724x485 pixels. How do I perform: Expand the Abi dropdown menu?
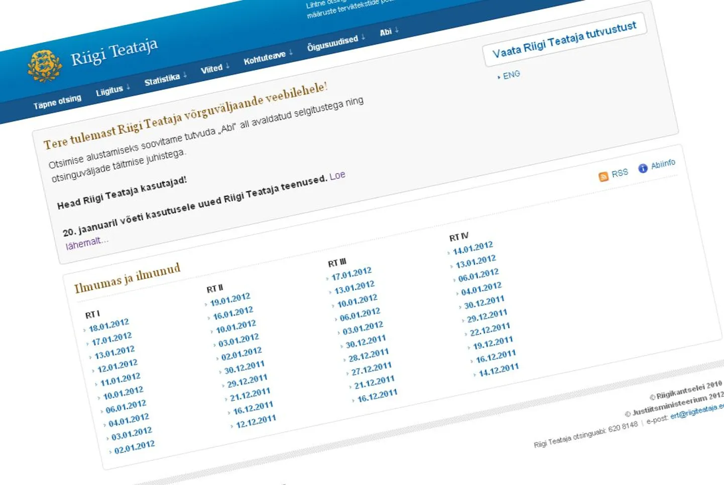coord(389,32)
